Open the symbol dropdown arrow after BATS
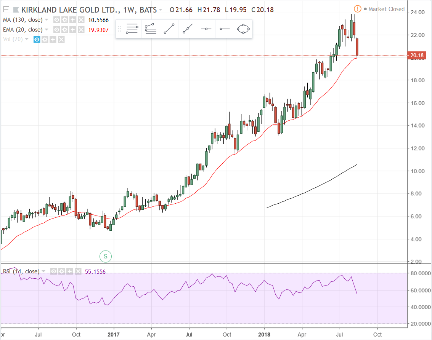This screenshot has height=340, width=432. pyautogui.click(x=161, y=10)
